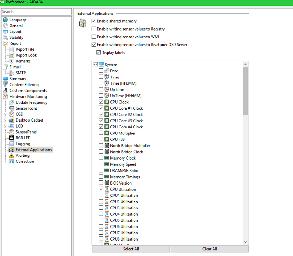The image size is (293, 256).
Task: Click the Memory Clock RAM icon
Action: (x=107, y=158)
